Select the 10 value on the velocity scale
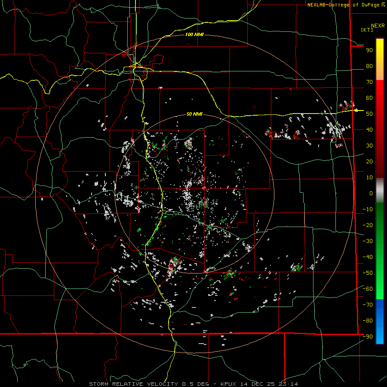 click(369, 178)
